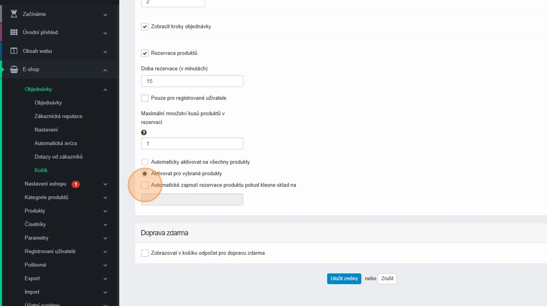Screen dimensions: 547x306
Task: Select Automaticky aktivovat na všechny produkty radio
Action: (x=145, y=162)
